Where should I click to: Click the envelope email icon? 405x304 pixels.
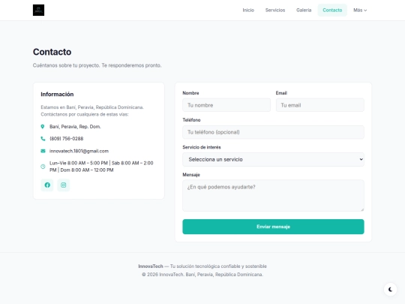[43, 151]
